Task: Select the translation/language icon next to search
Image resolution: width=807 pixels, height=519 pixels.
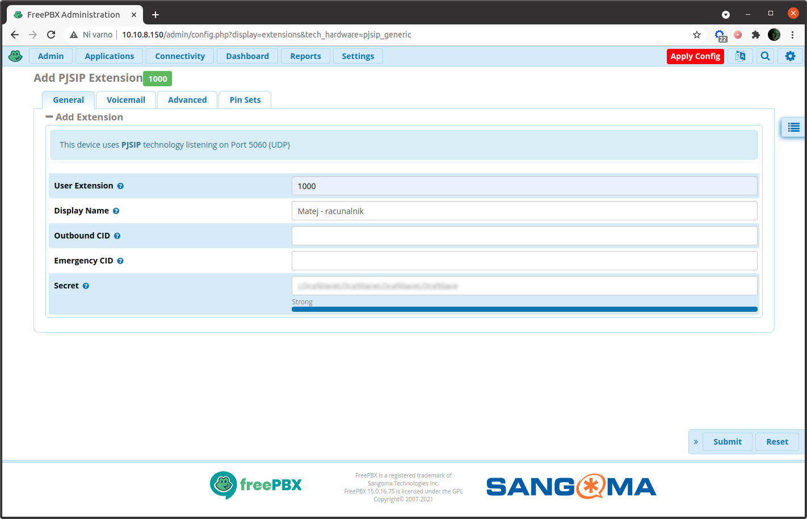Action: pyautogui.click(x=740, y=56)
